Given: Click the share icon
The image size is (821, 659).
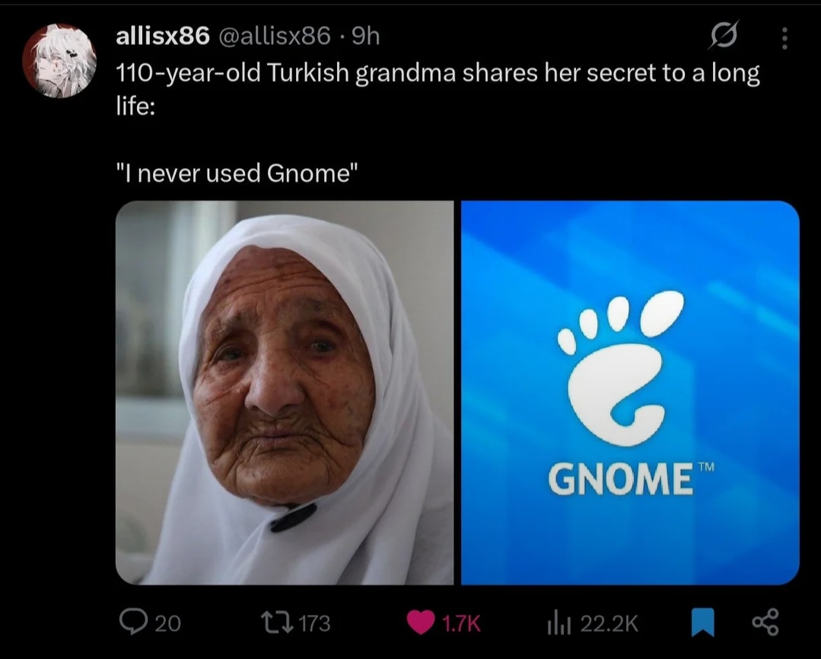Looking at the screenshot, I should 765,622.
